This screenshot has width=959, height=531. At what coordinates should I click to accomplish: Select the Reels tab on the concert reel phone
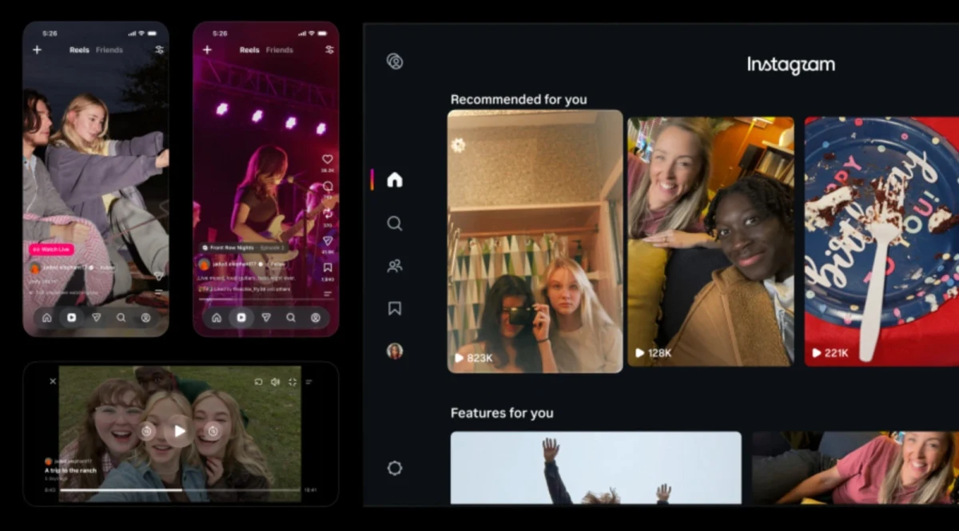tap(249, 50)
